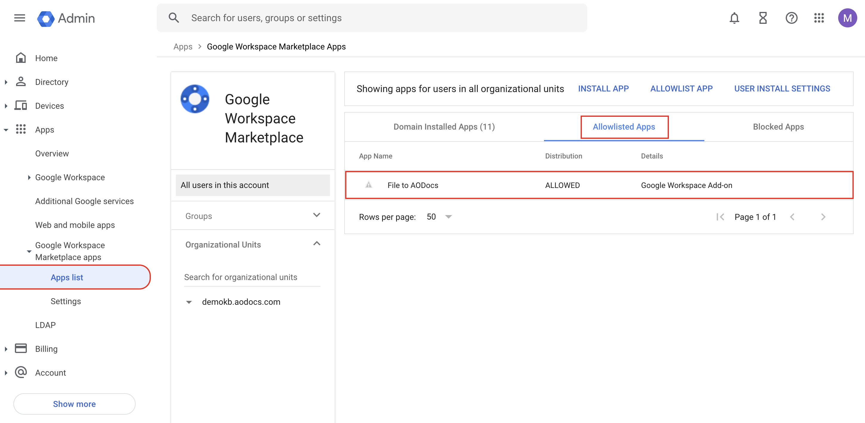
Task: Open the Google apps grid launcher
Action: [819, 18]
